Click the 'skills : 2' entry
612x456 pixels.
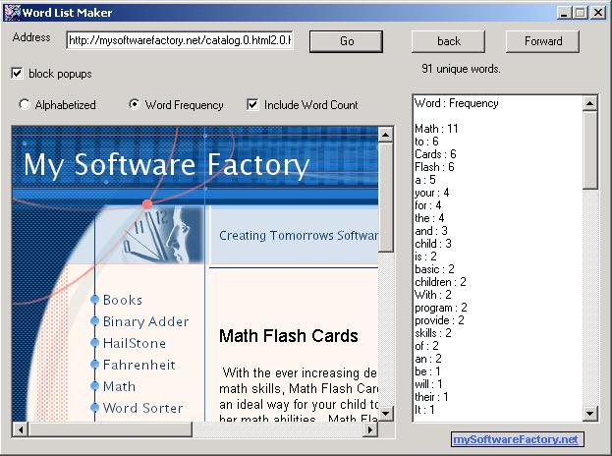[433, 333]
